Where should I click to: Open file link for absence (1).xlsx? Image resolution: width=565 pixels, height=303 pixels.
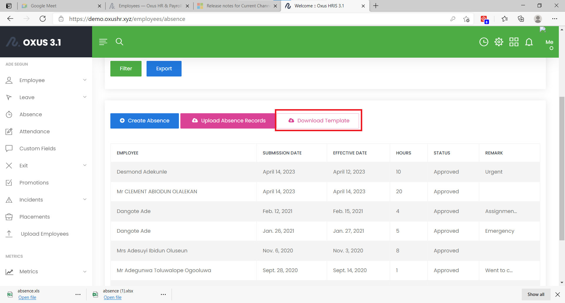pos(113,297)
